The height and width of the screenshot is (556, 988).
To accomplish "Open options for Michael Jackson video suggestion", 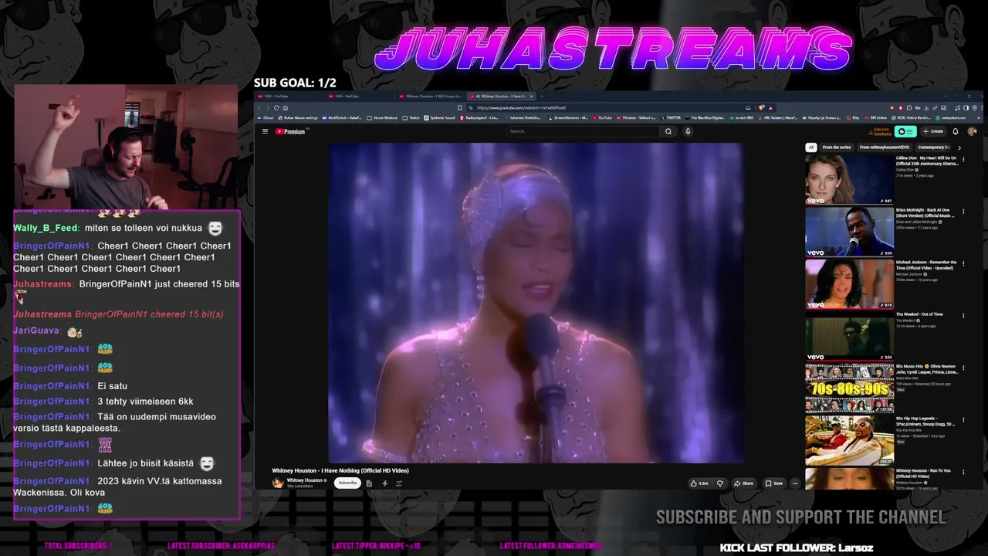I will pos(963,263).
